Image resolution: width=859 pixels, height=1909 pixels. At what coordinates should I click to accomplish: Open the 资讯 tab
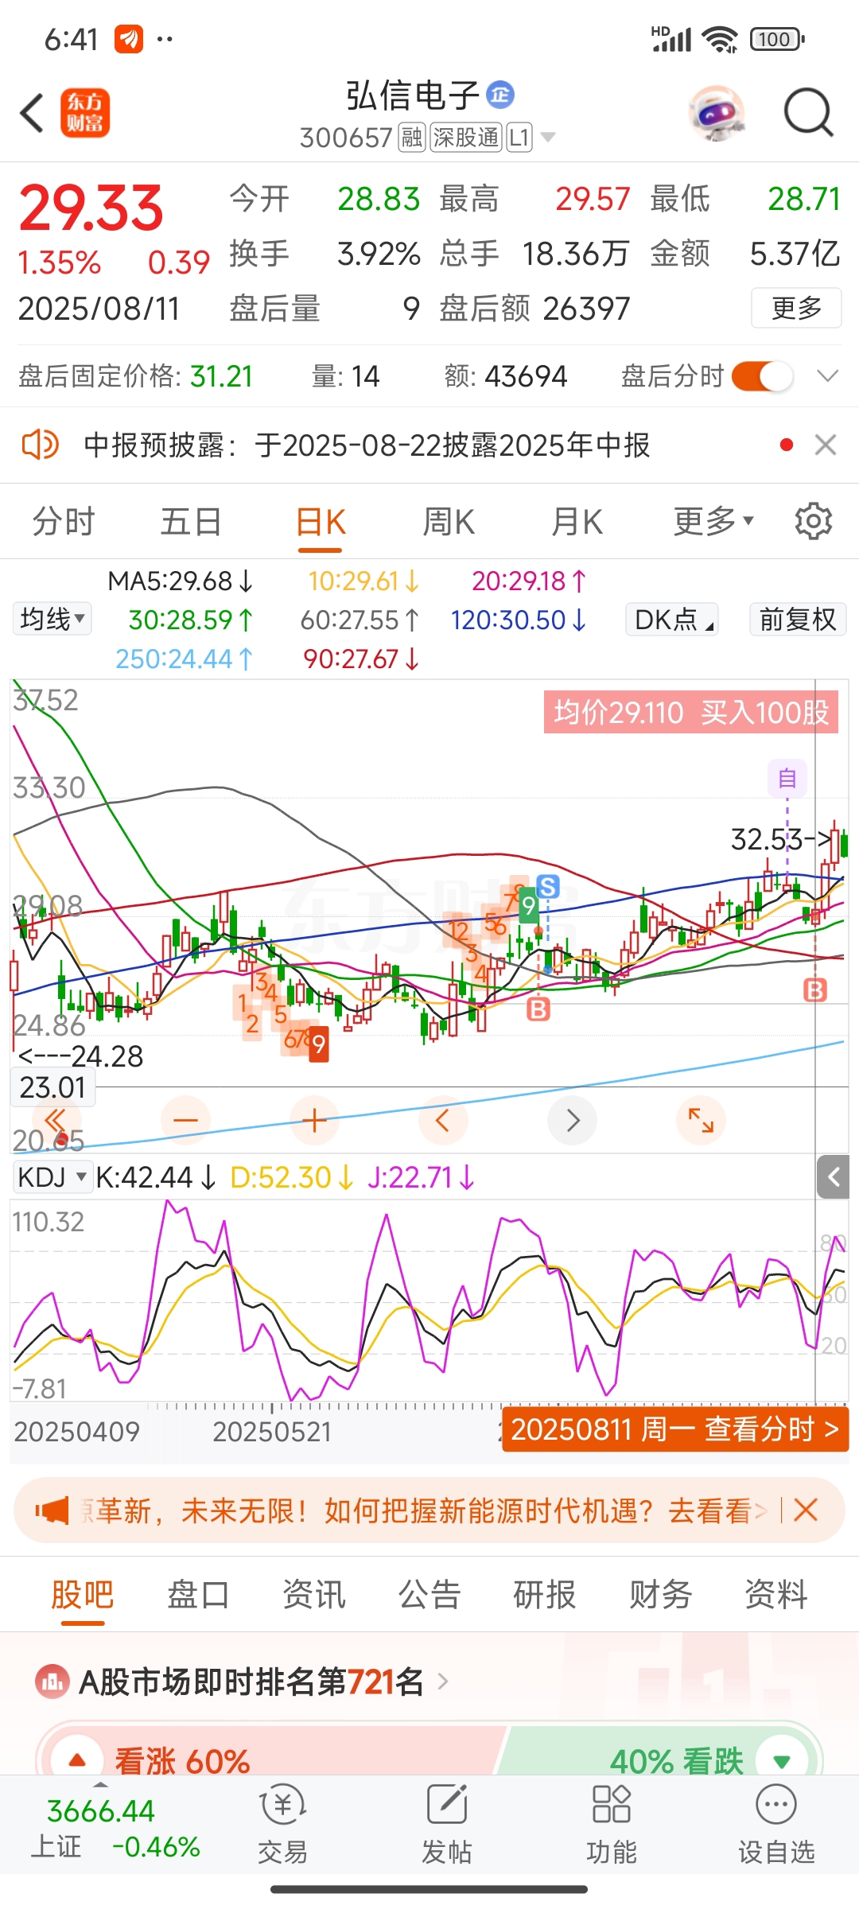(x=314, y=1594)
